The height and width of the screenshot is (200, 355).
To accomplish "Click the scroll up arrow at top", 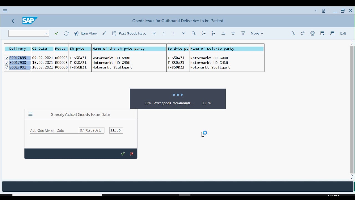I will 352,41.
